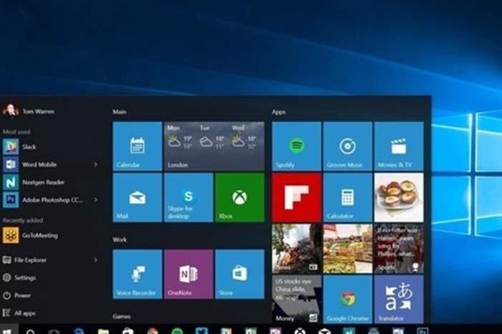The width and height of the screenshot is (502, 334).
Task: Launch the Calculator tile
Action: pos(347,197)
